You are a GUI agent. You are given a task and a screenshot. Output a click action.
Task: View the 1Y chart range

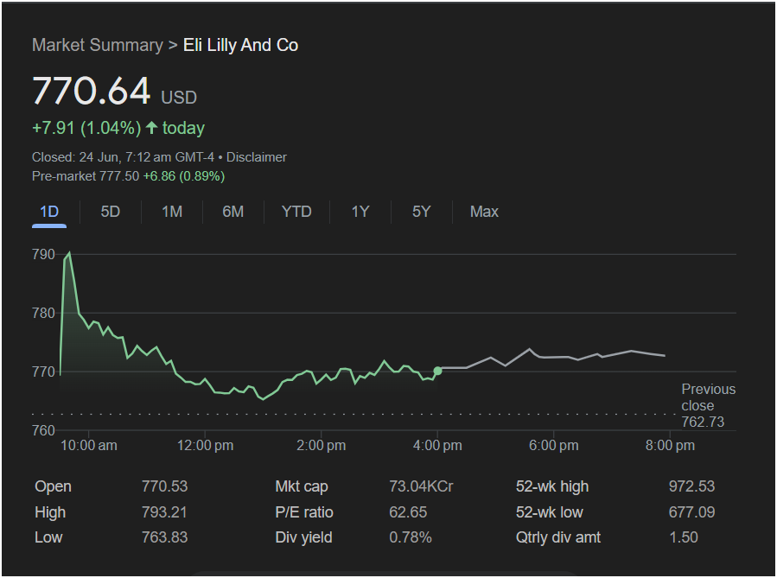click(x=360, y=212)
